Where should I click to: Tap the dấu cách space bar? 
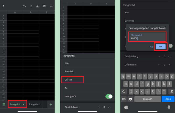(147, 99)
